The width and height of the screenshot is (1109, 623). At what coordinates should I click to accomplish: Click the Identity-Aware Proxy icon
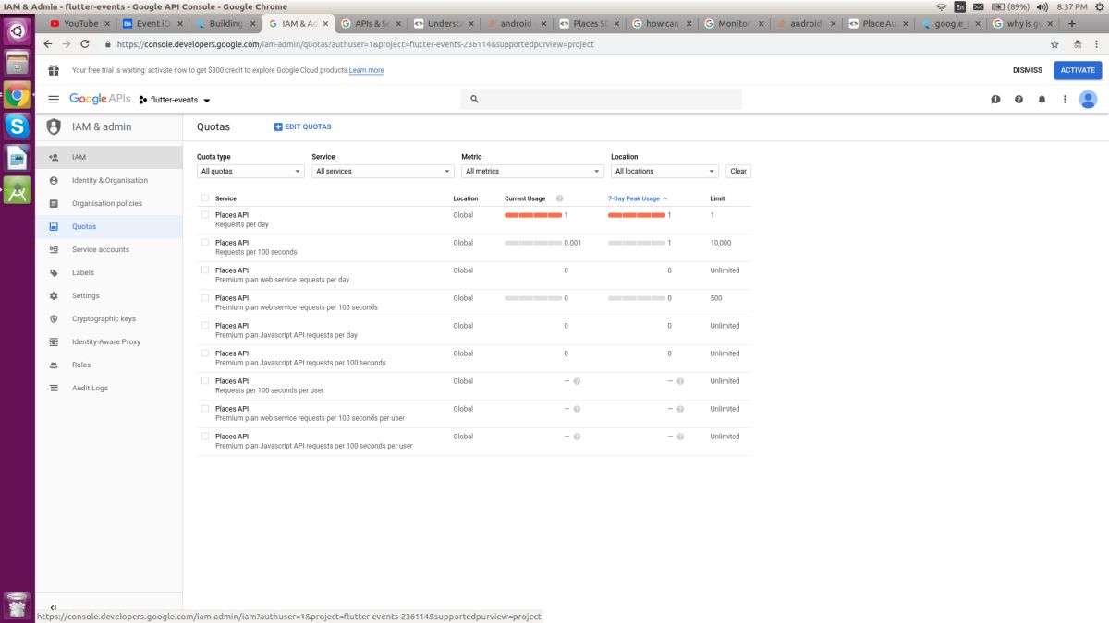pos(53,342)
